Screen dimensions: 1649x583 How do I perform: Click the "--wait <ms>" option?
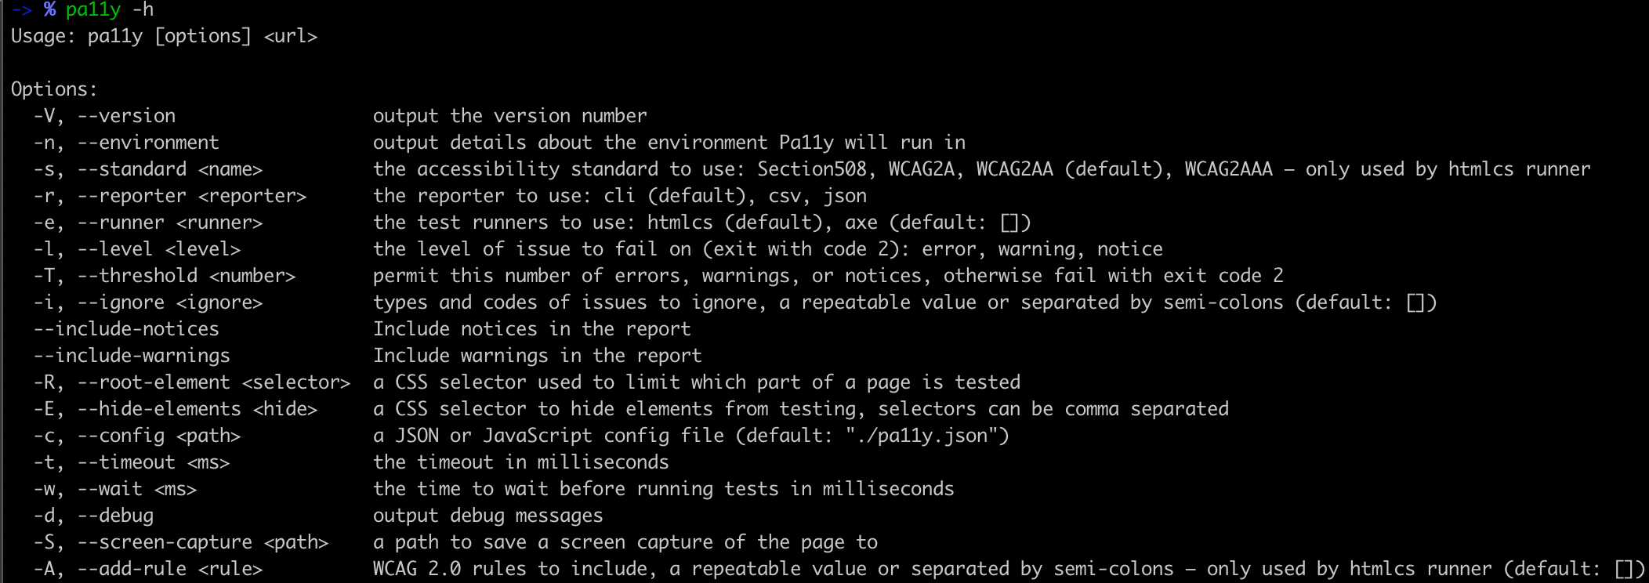[x=137, y=489]
